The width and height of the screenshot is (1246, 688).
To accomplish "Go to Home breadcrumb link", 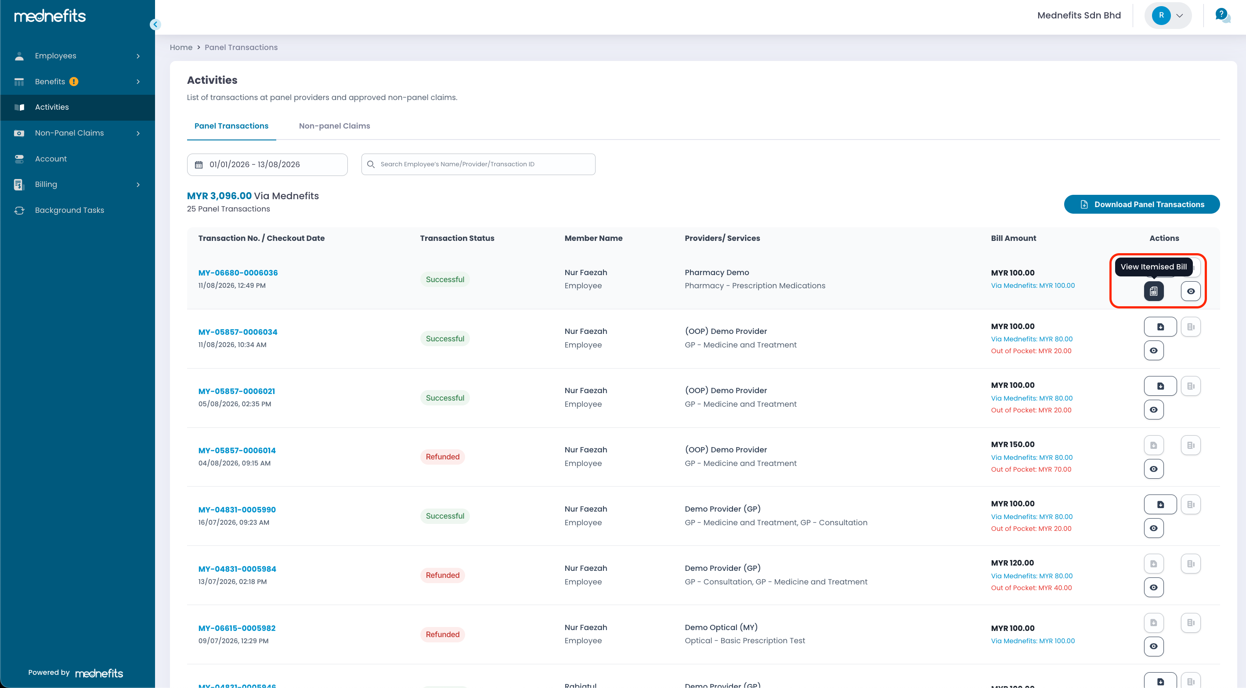I will [181, 47].
